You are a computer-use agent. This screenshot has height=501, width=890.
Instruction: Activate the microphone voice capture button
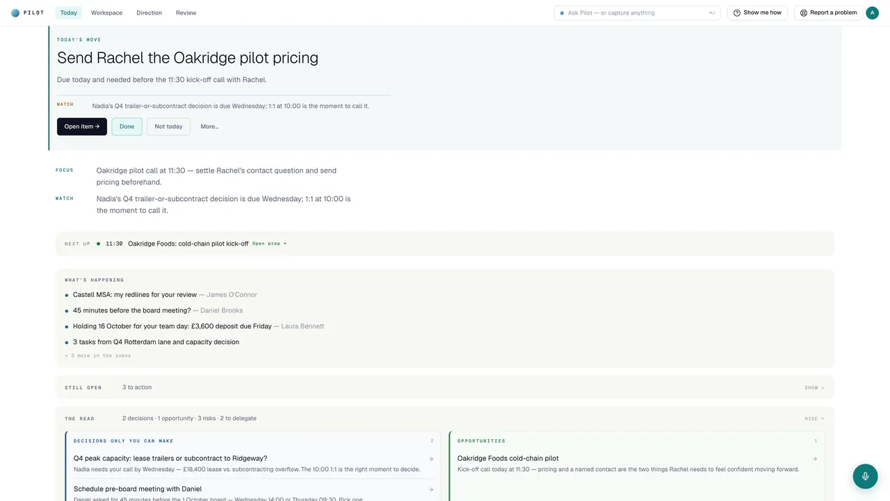coord(866,477)
